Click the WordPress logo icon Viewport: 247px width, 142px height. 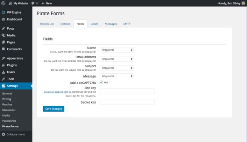point(3,3)
